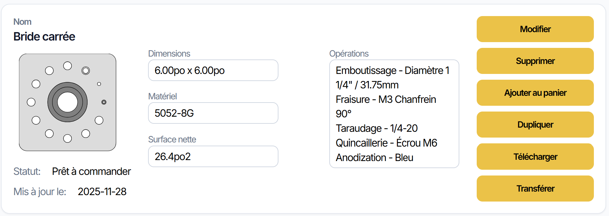The width and height of the screenshot is (609, 216).
Task: Download the part with Télécharger
Action: [x=535, y=157]
